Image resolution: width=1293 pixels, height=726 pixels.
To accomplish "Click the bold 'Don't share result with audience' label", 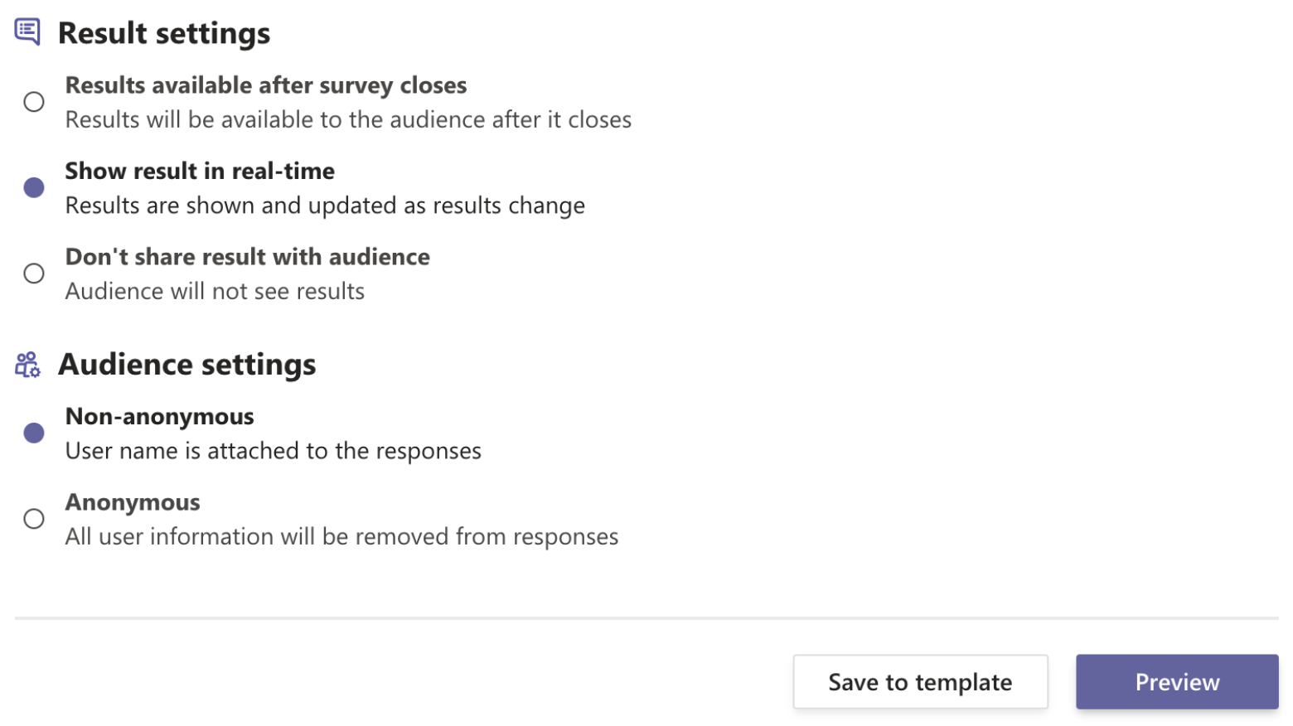I will [248, 257].
